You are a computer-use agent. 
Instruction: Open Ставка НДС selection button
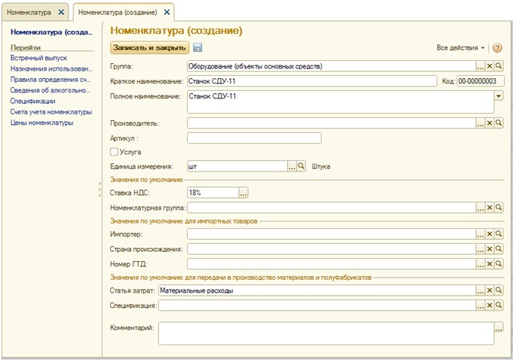click(x=243, y=193)
